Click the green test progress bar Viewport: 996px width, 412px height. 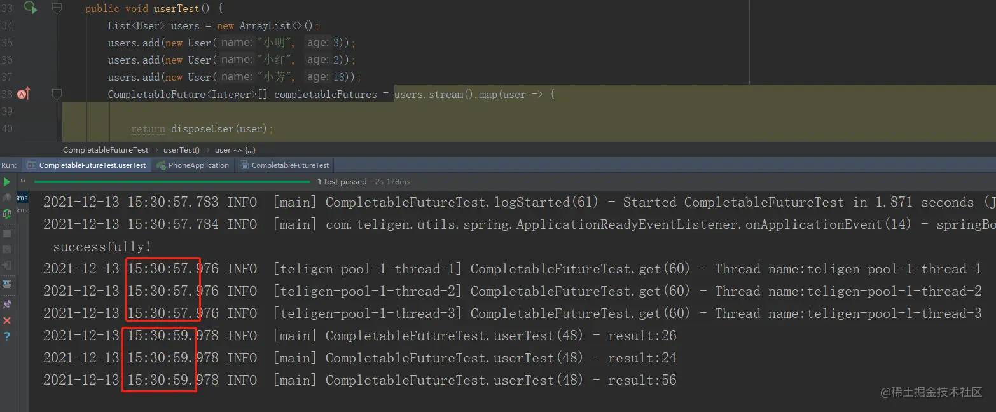point(173,182)
